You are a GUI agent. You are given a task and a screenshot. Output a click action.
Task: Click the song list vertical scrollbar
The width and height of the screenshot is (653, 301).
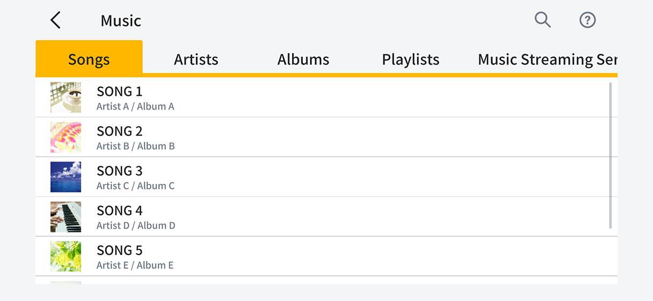click(x=611, y=155)
